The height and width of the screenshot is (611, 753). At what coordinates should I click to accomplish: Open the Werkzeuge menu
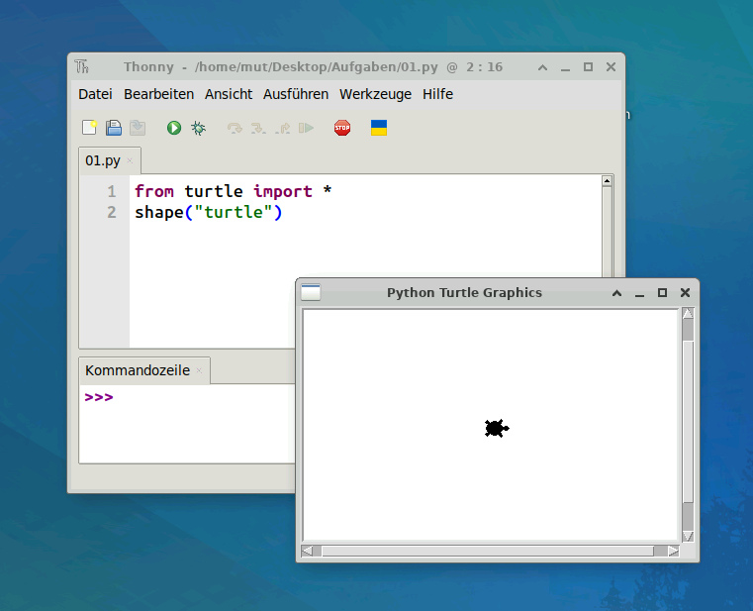pyautogui.click(x=375, y=94)
